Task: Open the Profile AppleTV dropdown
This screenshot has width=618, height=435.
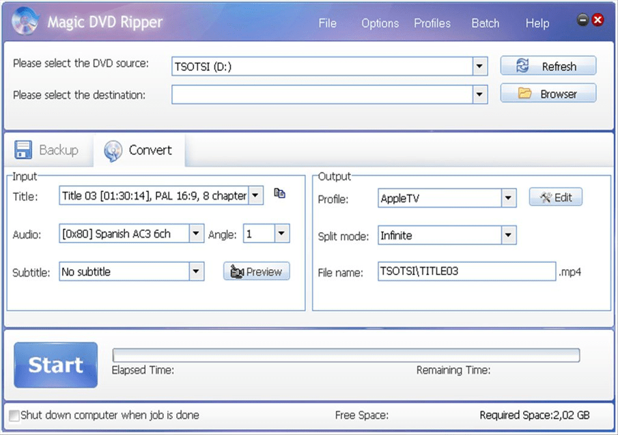Action: [508, 199]
